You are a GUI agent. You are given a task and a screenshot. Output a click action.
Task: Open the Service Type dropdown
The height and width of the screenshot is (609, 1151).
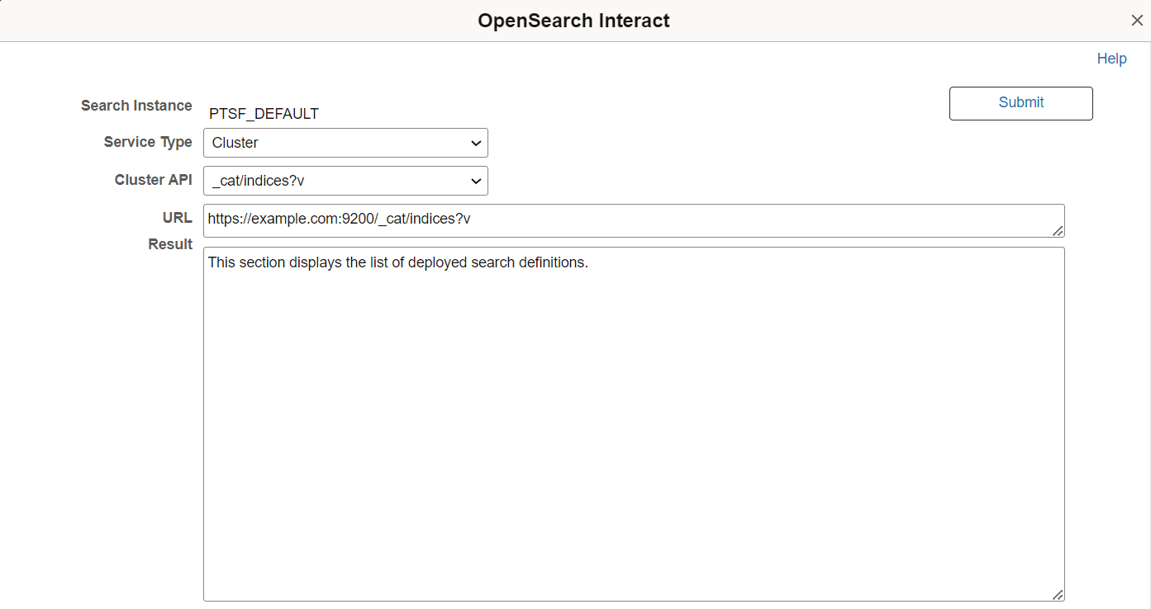point(345,143)
